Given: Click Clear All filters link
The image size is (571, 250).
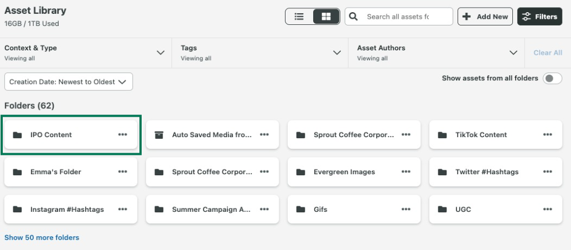Looking at the screenshot, I should (x=547, y=53).
